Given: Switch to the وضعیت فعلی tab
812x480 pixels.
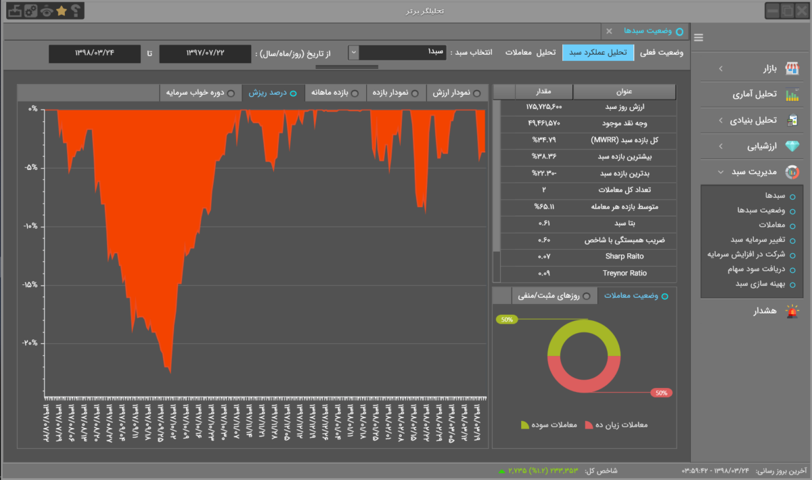Looking at the screenshot, I should [661, 53].
